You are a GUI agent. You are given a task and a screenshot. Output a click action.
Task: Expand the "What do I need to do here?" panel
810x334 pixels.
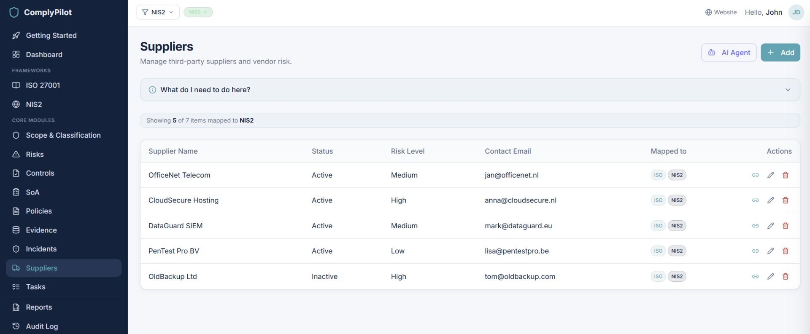470,90
